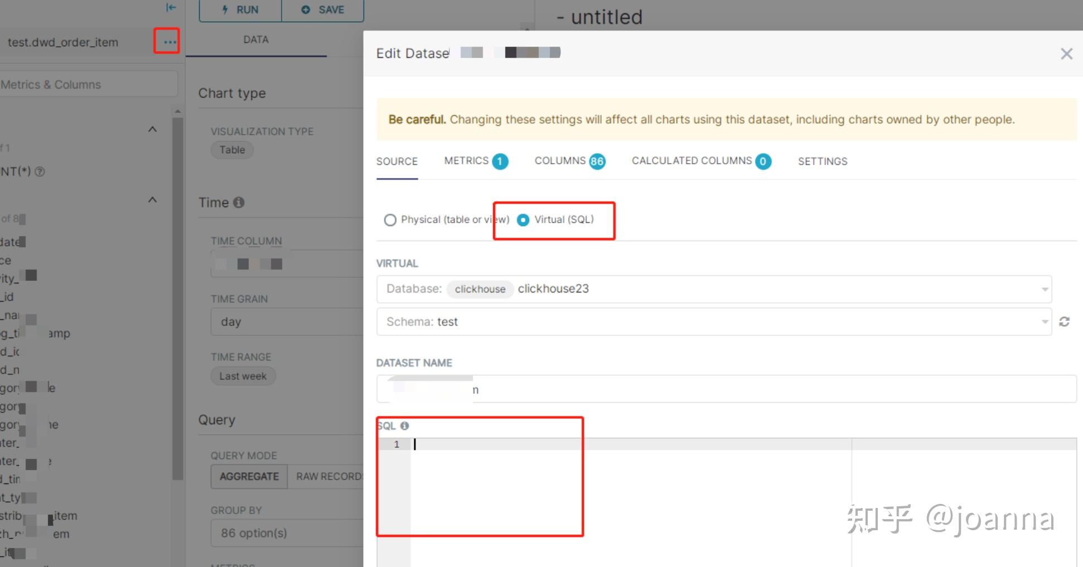1083x567 pixels.
Task: Select the Virtual (SQL) radio option
Action: tap(523, 220)
